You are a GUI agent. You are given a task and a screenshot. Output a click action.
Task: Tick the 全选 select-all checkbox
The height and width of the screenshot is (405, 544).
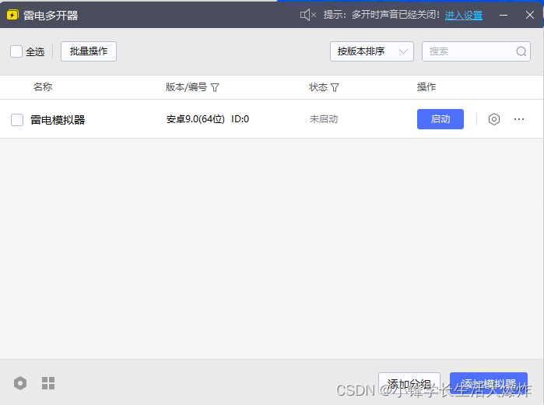click(16, 51)
